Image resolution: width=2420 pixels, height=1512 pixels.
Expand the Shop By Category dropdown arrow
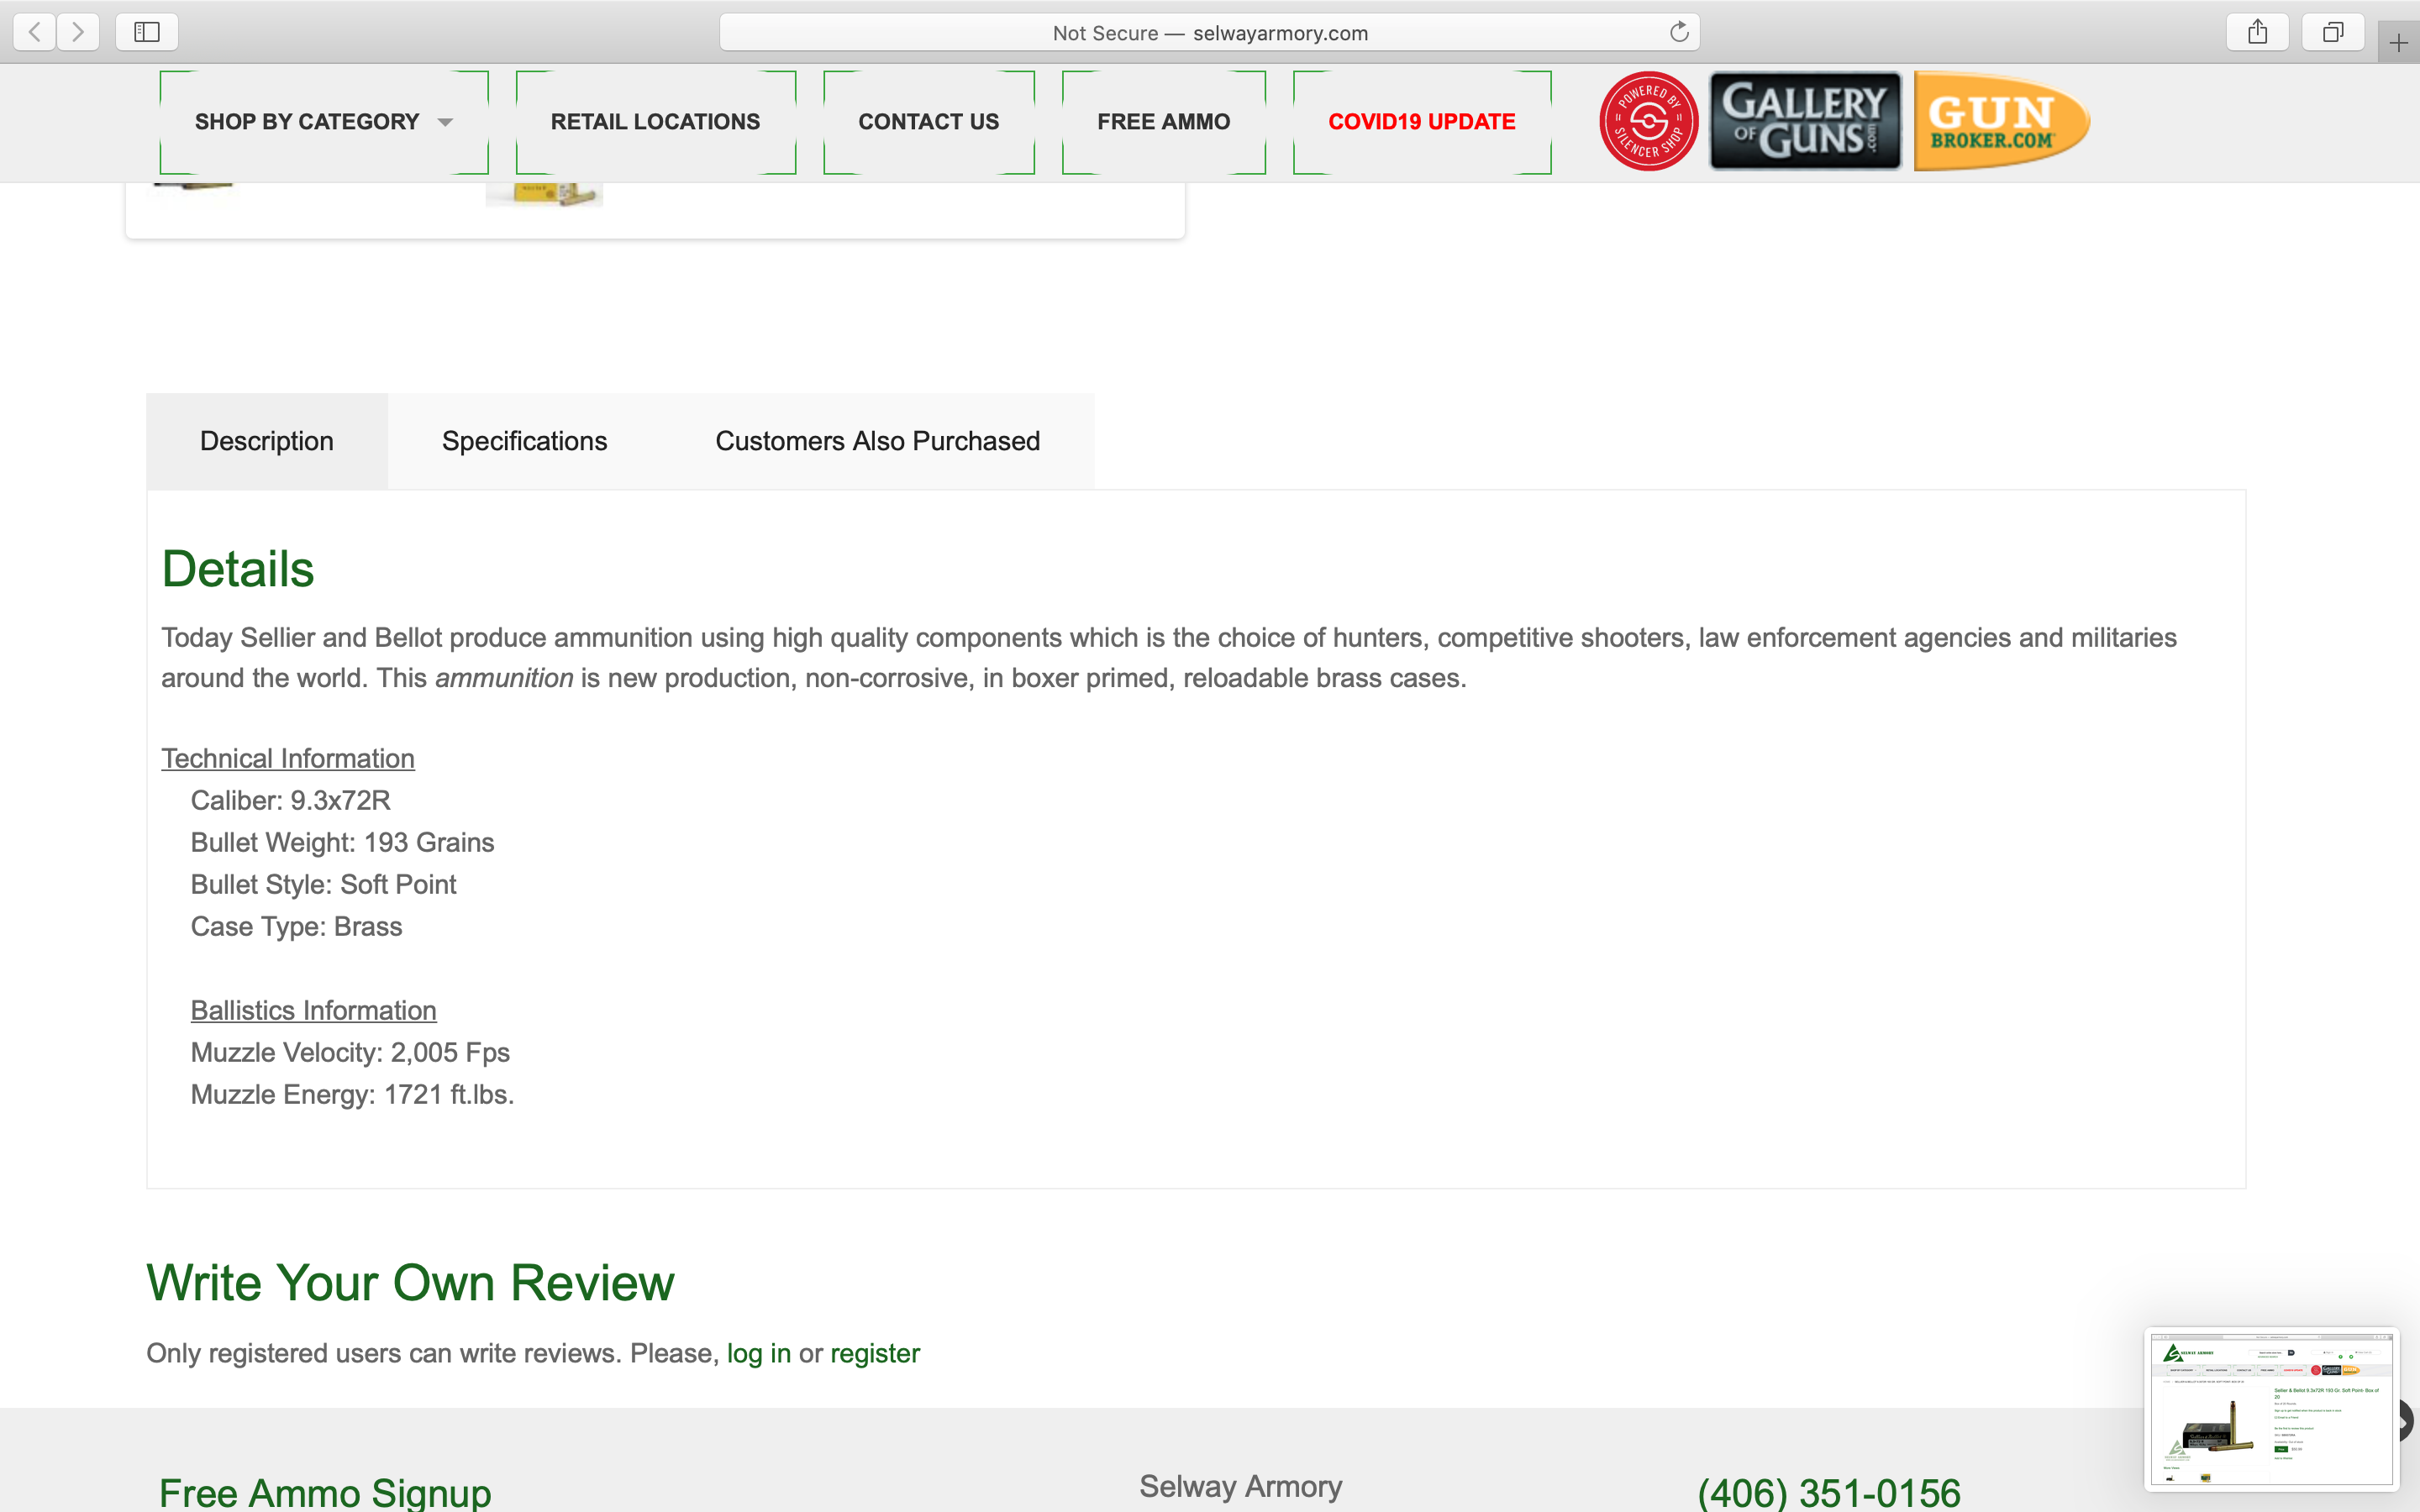(x=445, y=122)
